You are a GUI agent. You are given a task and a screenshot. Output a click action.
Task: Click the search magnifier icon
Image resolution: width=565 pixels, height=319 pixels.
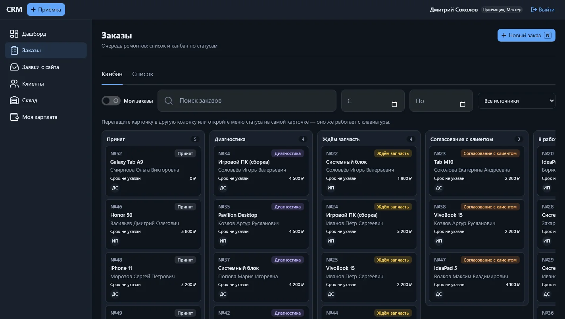pos(169,101)
